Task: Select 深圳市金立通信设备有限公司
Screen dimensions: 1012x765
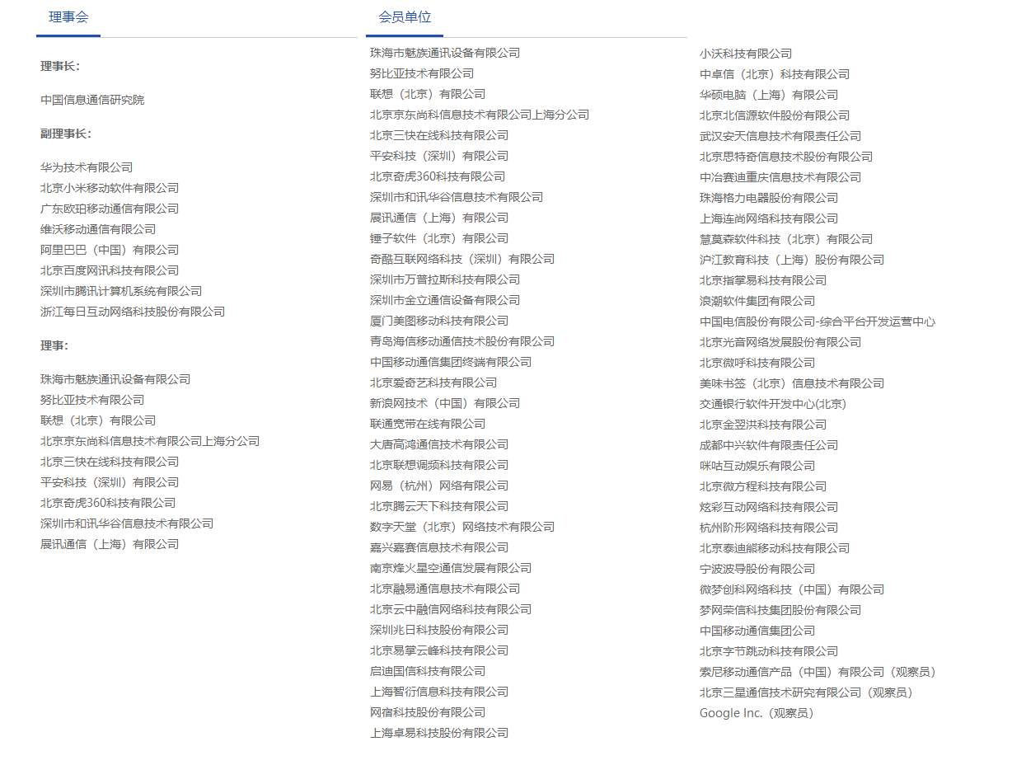Action: point(445,300)
